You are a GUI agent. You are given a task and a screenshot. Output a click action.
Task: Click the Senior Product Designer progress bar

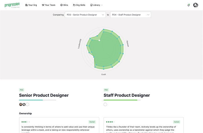[38, 100]
